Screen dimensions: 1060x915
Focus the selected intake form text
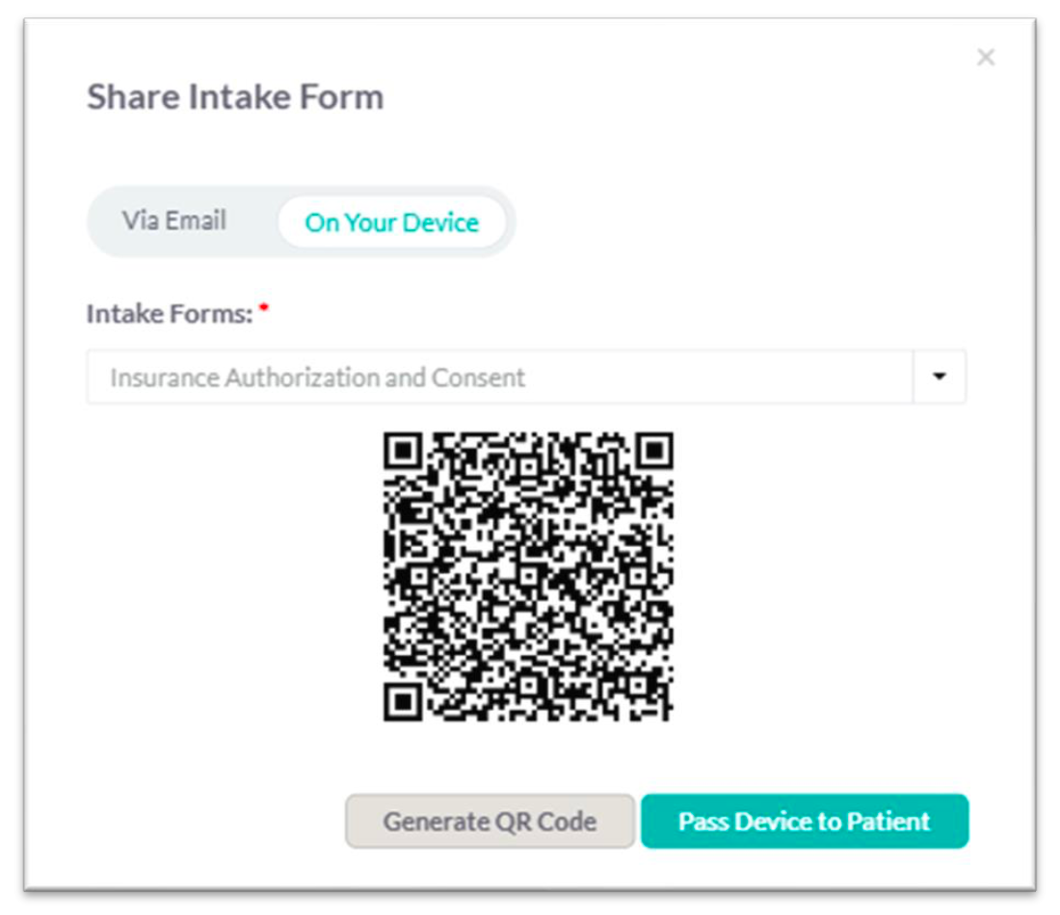[x=318, y=377]
